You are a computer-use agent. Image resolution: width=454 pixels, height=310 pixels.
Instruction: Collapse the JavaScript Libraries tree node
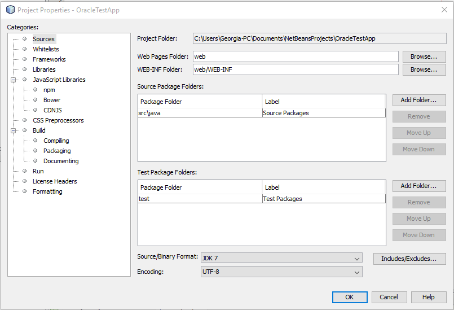(14, 80)
